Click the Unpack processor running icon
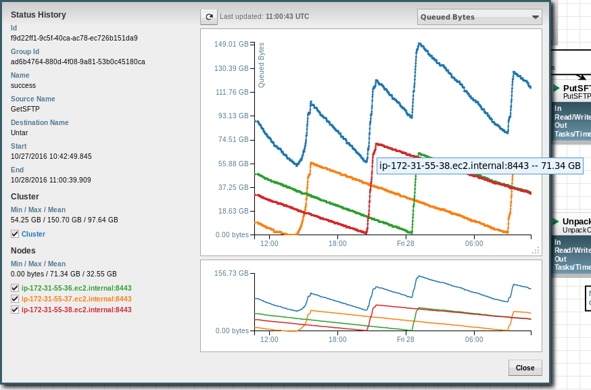The height and width of the screenshot is (390, 591). point(557,222)
